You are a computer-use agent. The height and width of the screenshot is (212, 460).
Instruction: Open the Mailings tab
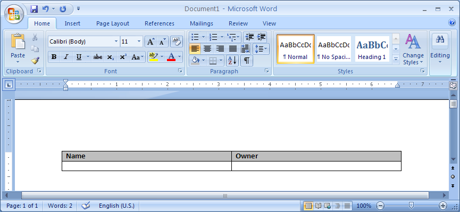coord(202,23)
